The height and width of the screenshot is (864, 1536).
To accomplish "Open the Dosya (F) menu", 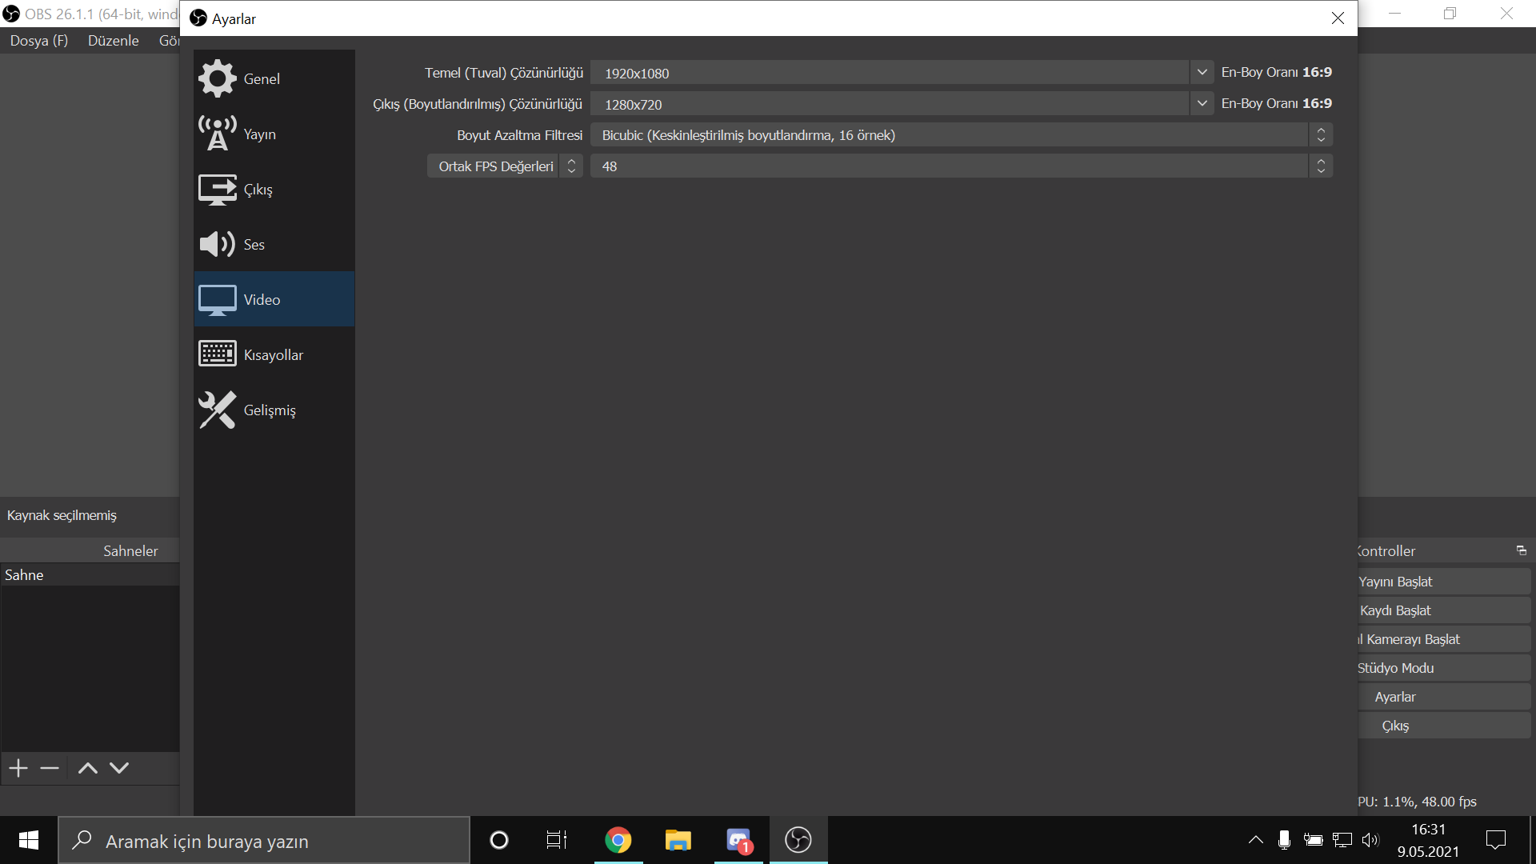I will [x=39, y=40].
